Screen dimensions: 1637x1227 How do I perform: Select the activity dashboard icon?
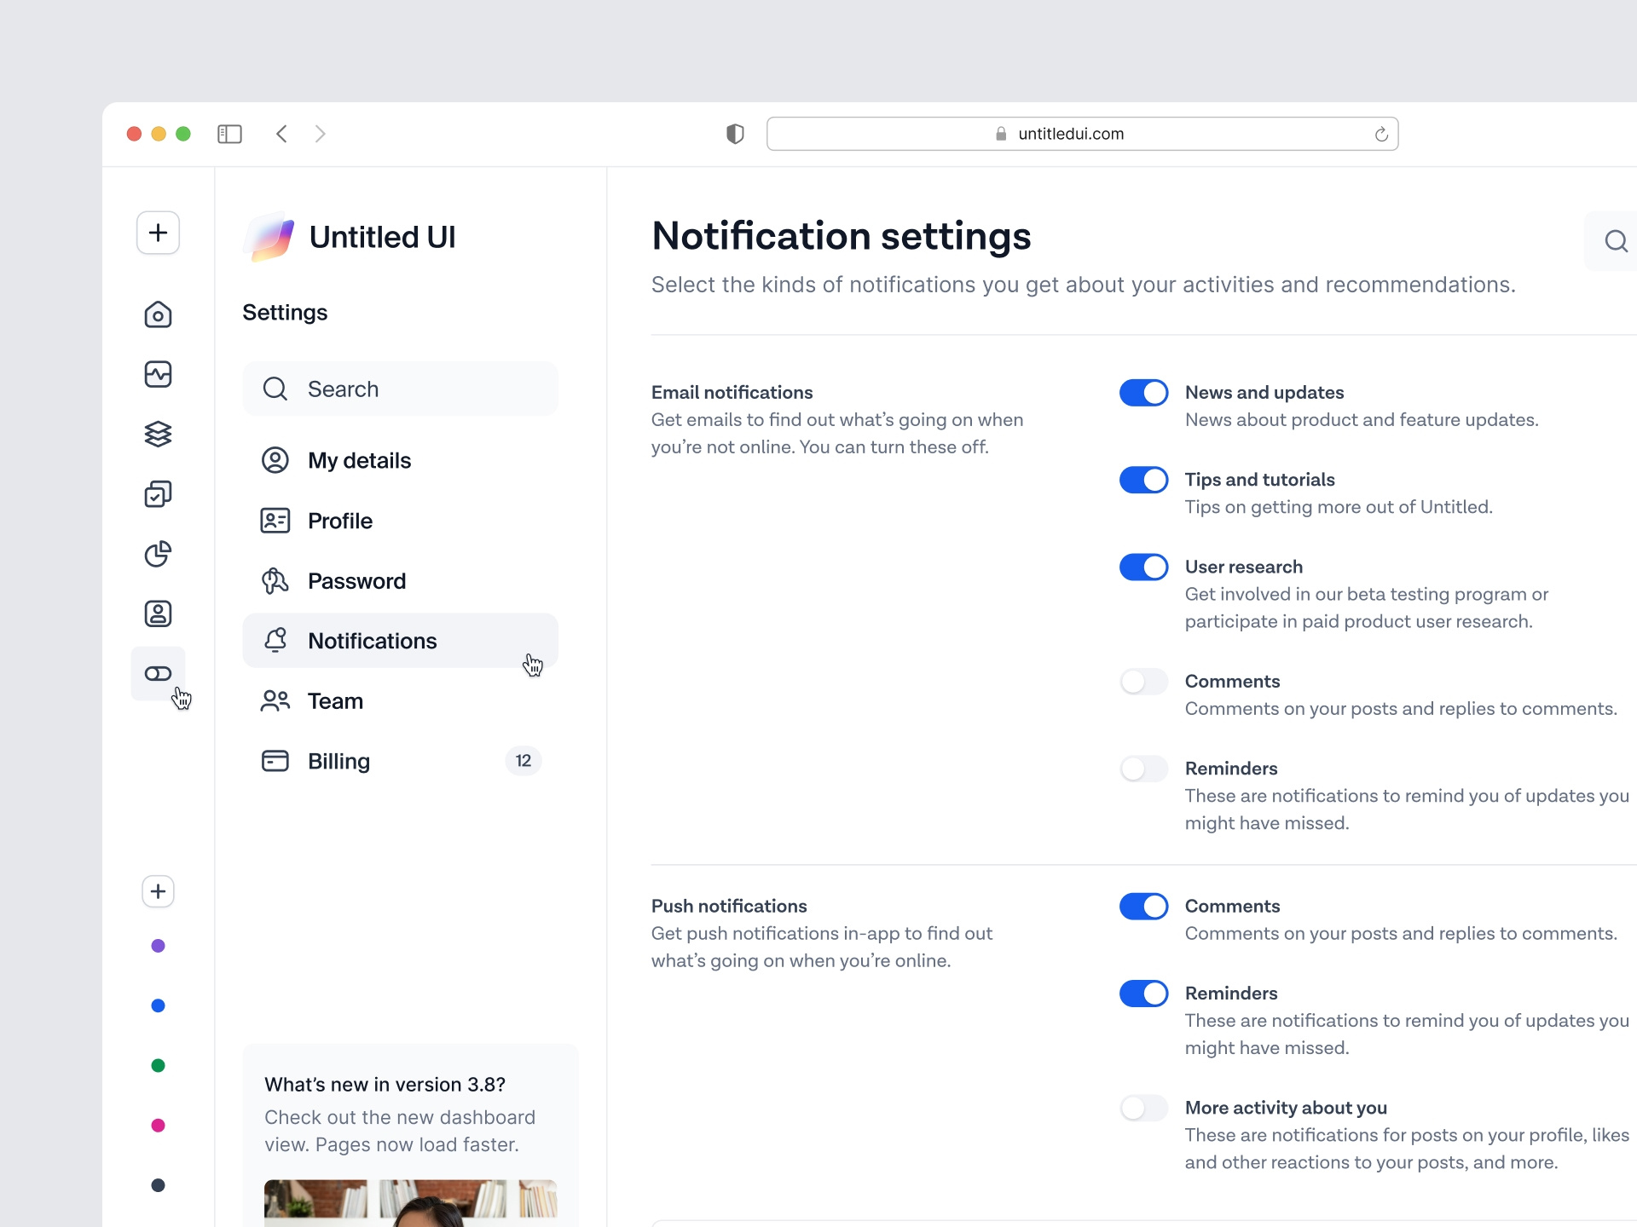(158, 374)
